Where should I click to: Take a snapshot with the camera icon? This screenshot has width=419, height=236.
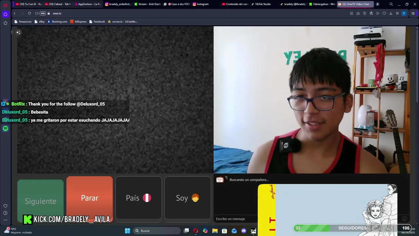358,13
